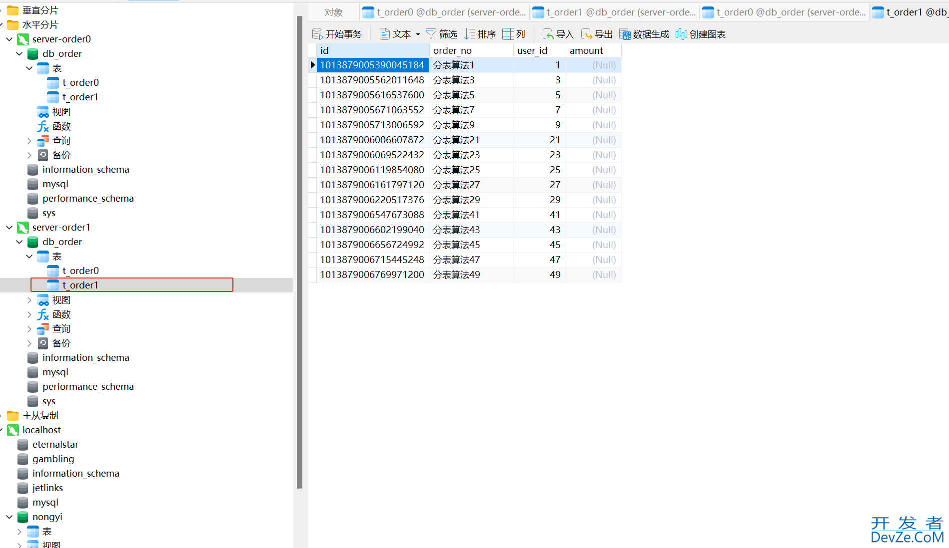Click the amount column header
The height and width of the screenshot is (548, 949).
click(x=594, y=50)
